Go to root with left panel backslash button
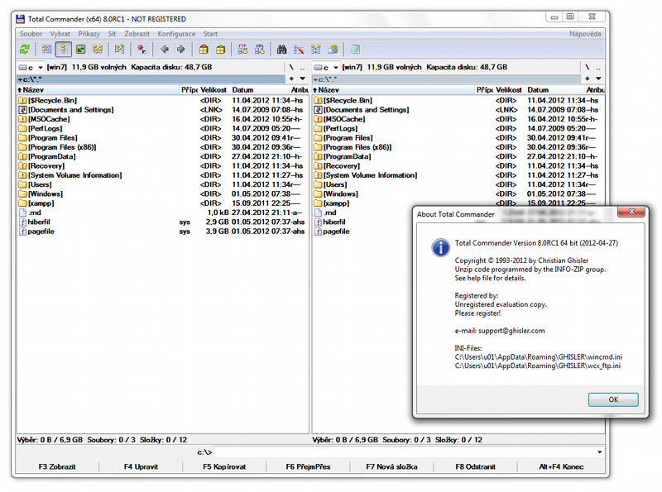The width and height of the screenshot is (662, 492). point(291,67)
